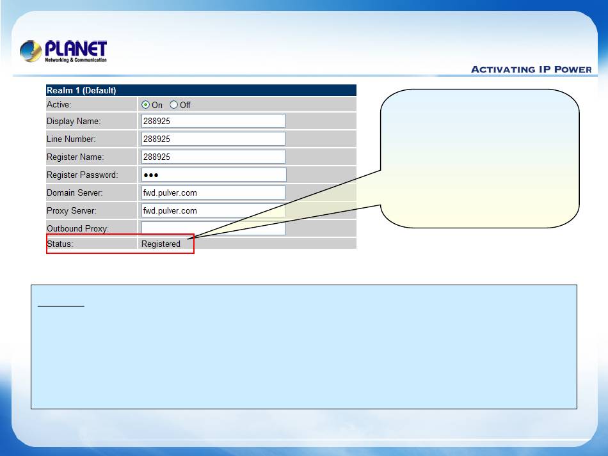Click the Line Number input field
Image resolution: width=608 pixels, height=456 pixels.
[x=212, y=139]
